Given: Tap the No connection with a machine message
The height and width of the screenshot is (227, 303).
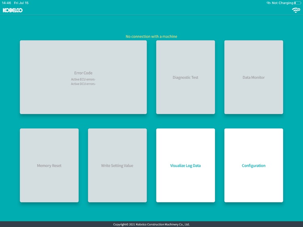Looking at the screenshot, I should (151, 36).
